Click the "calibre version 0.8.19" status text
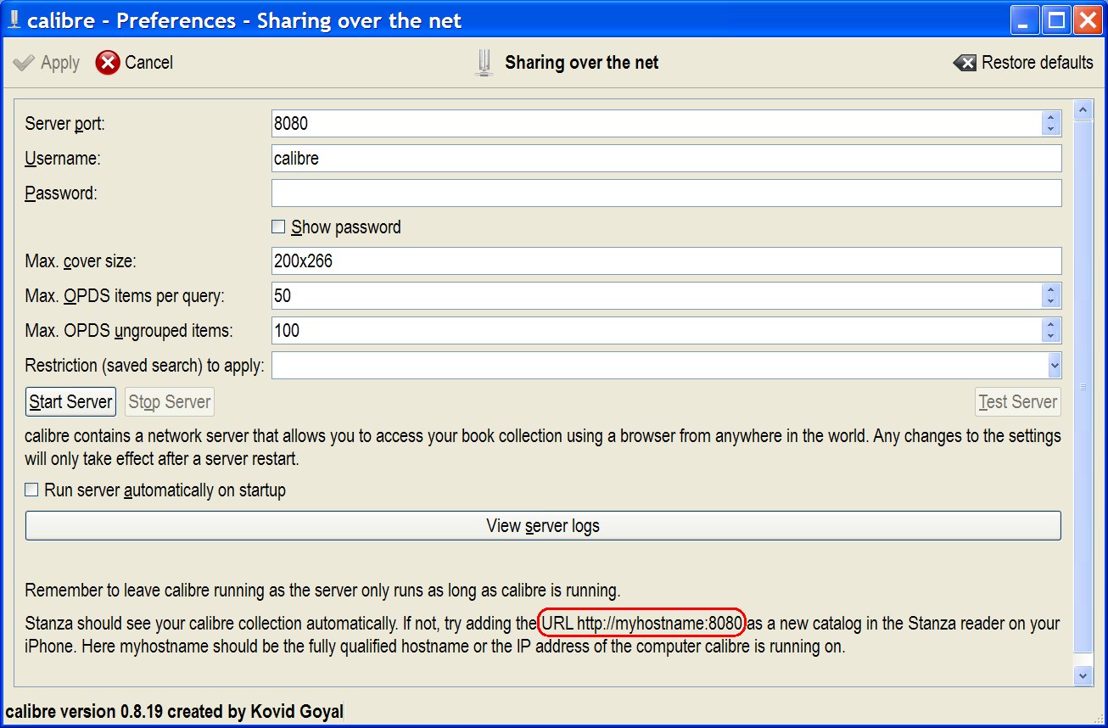1108x728 pixels. coord(175,712)
